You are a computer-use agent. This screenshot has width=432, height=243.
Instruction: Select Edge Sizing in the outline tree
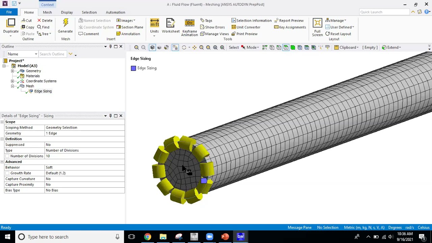[x=43, y=91]
